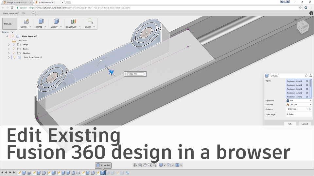The width and height of the screenshot is (314, 176).
Task: Expand the Bodies folder node
Action: (x=9, y=49)
